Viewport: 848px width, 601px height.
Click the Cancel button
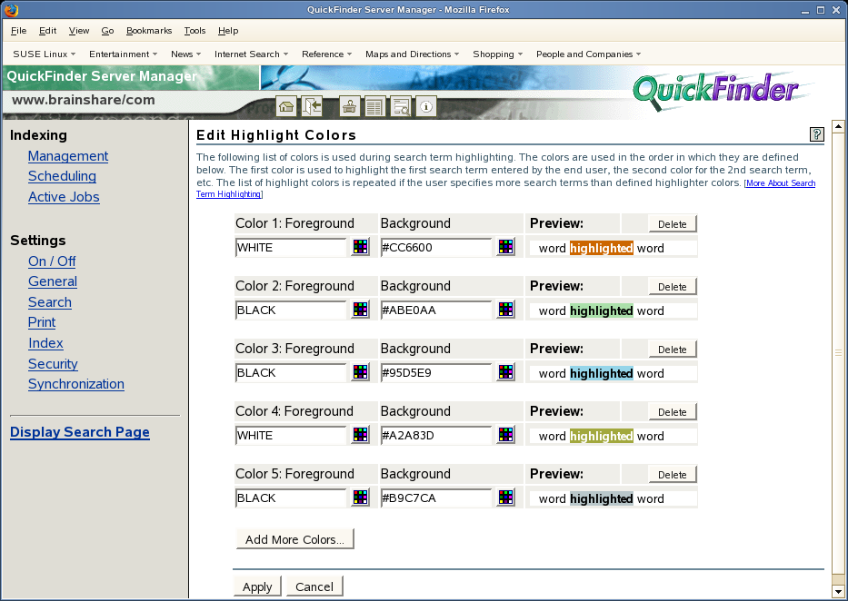(x=314, y=586)
